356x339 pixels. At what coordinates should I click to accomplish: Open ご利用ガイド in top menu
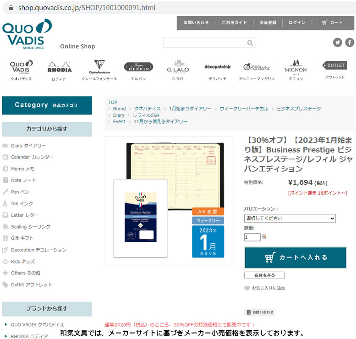pos(234,22)
